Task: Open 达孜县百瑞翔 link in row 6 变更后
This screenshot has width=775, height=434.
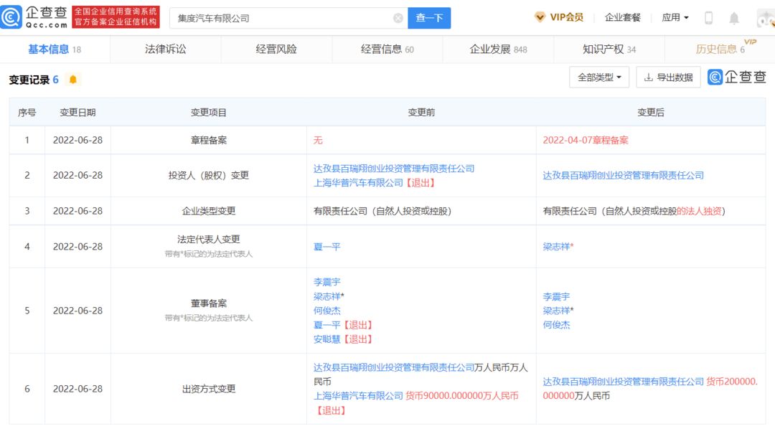Action: point(624,382)
